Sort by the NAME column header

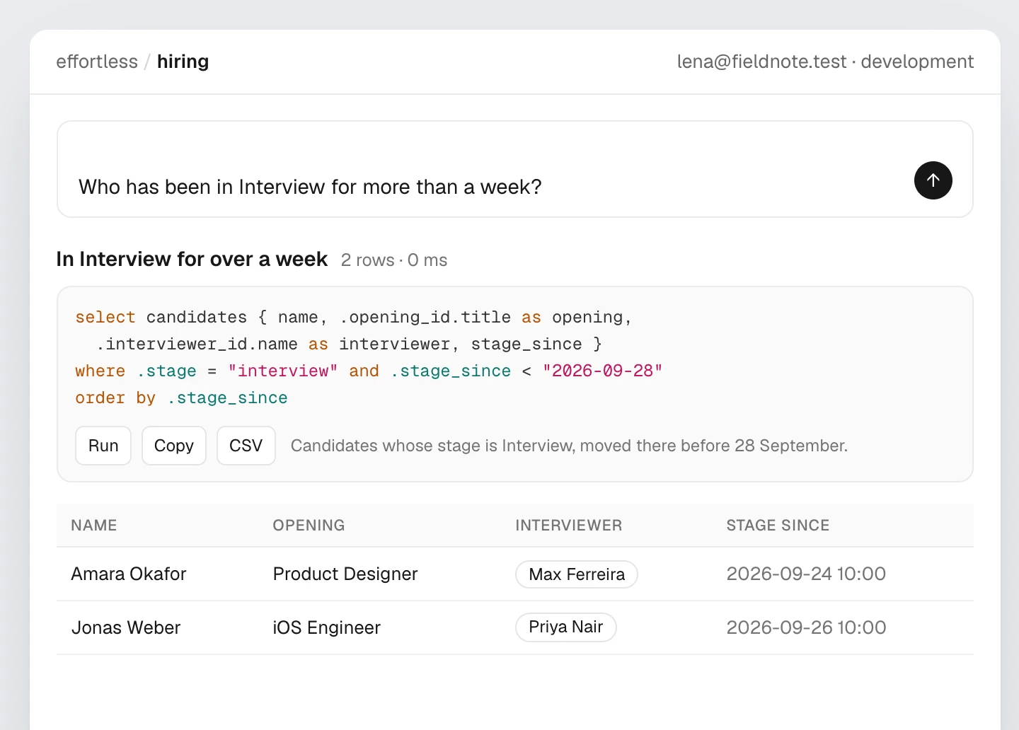[x=94, y=526]
